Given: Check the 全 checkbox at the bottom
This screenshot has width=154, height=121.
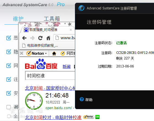Looking at the screenshot, I should coord(9,116).
